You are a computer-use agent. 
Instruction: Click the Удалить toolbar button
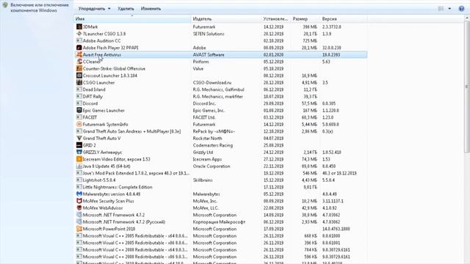pos(126,9)
